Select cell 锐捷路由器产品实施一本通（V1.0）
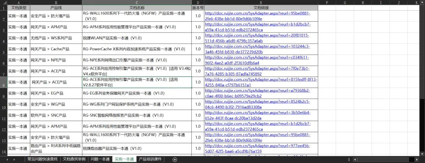Image resolution: width=425 pixels, height=163 pixels. click(137, 148)
